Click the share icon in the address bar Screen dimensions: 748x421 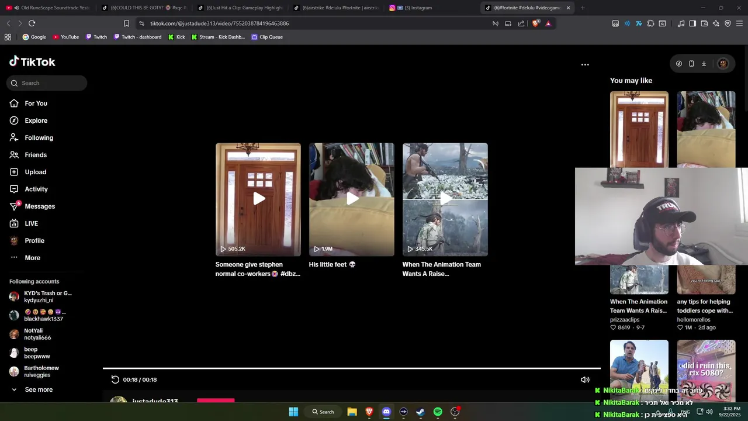click(x=521, y=23)
